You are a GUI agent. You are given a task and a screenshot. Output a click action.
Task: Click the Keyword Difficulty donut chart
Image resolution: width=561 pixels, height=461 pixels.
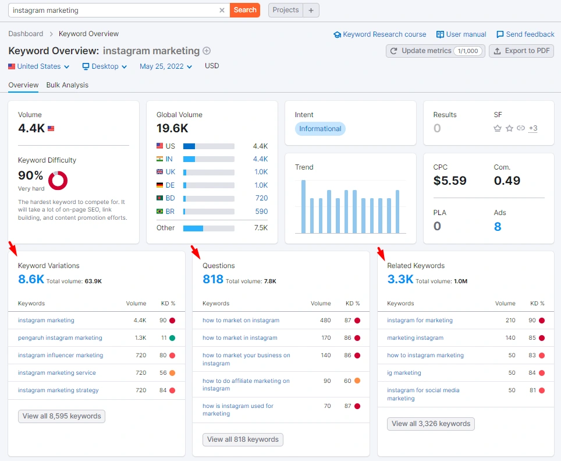click(x=58, y=180)
